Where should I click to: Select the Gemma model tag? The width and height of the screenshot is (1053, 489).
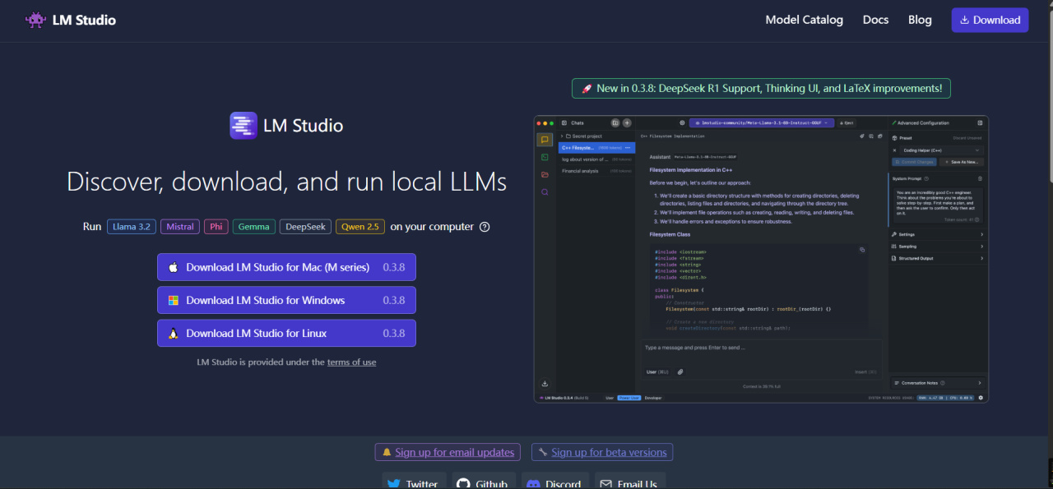(253, 227)
